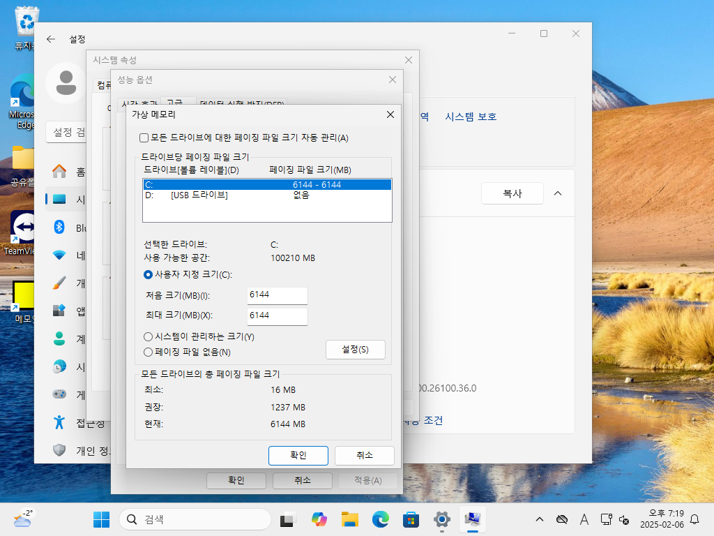The image size is (714, 536).
Task: Cancel the Virtual Memory dialog with 취소
Action: (x=364, y=455)
